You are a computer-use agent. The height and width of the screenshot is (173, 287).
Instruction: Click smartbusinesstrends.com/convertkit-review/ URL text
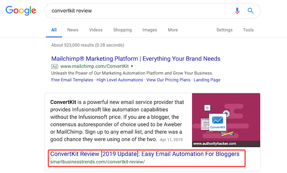click(98, 162)
